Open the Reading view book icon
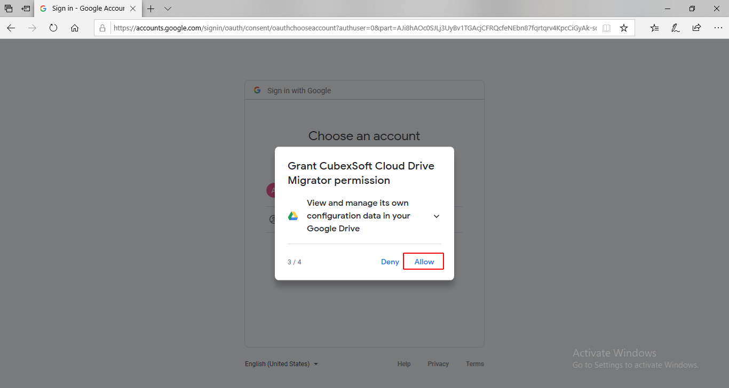The height and width of the screenshot is (388, 729). pos(606,28)
